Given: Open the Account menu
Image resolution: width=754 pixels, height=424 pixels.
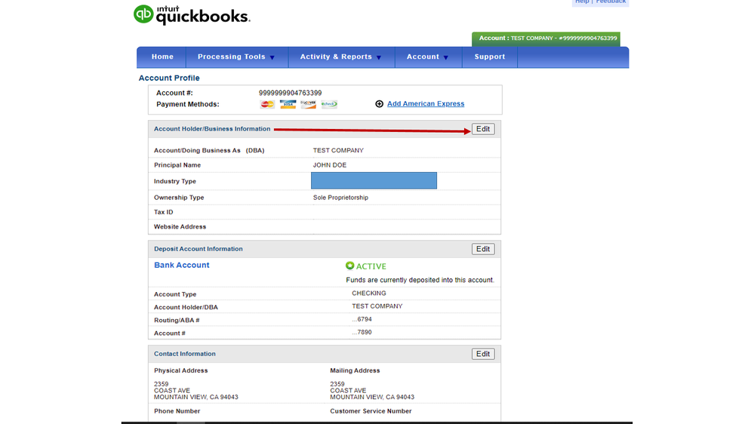Looking at the screenshot, I should [x=429, y=57].
